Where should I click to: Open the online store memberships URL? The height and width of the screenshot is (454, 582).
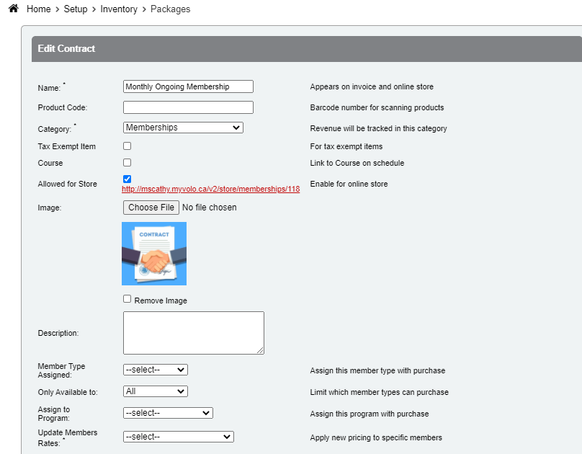pos(210,189)
